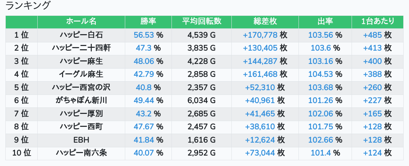Click the +485 per-machine value

tap(372, 35)
